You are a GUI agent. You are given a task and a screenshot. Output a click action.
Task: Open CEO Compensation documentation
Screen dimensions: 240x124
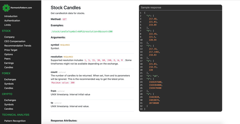click(x=15, y=41)
